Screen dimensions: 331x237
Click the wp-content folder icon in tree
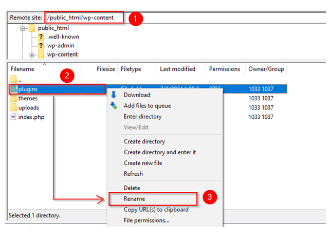[41, 54]
